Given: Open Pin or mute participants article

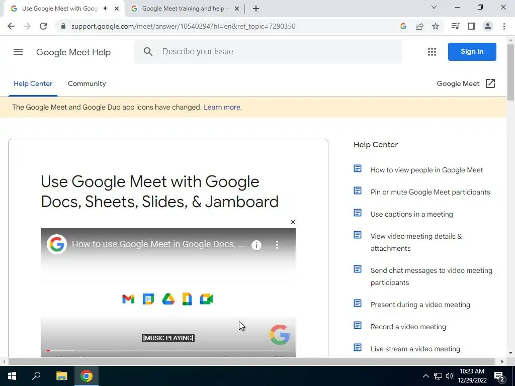Looking at the screenshot, I should [x=431, y=192].
